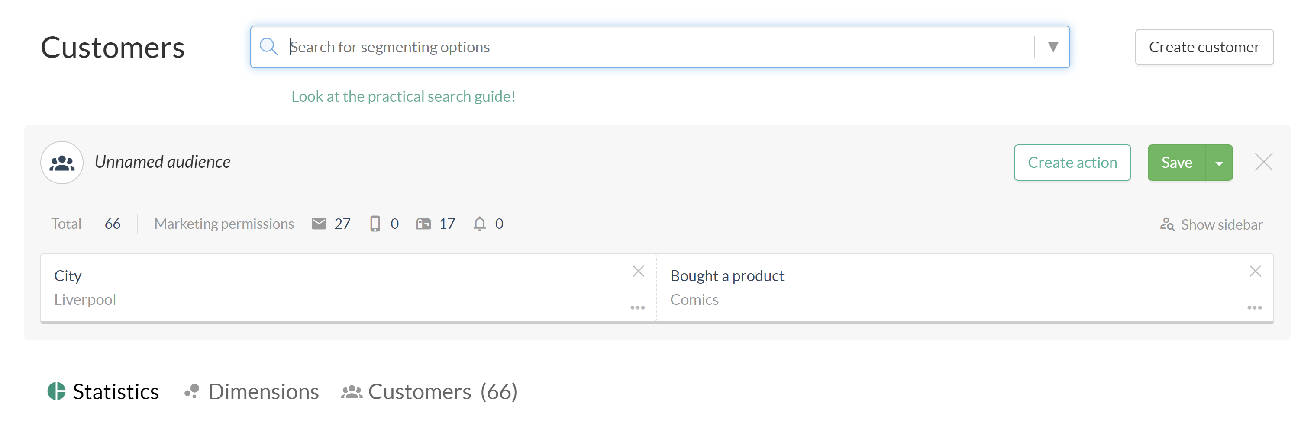This screenshot has height=429, width=1314.
Task: Open the Save button dropdown arrow
Action: click(1219, 163)
